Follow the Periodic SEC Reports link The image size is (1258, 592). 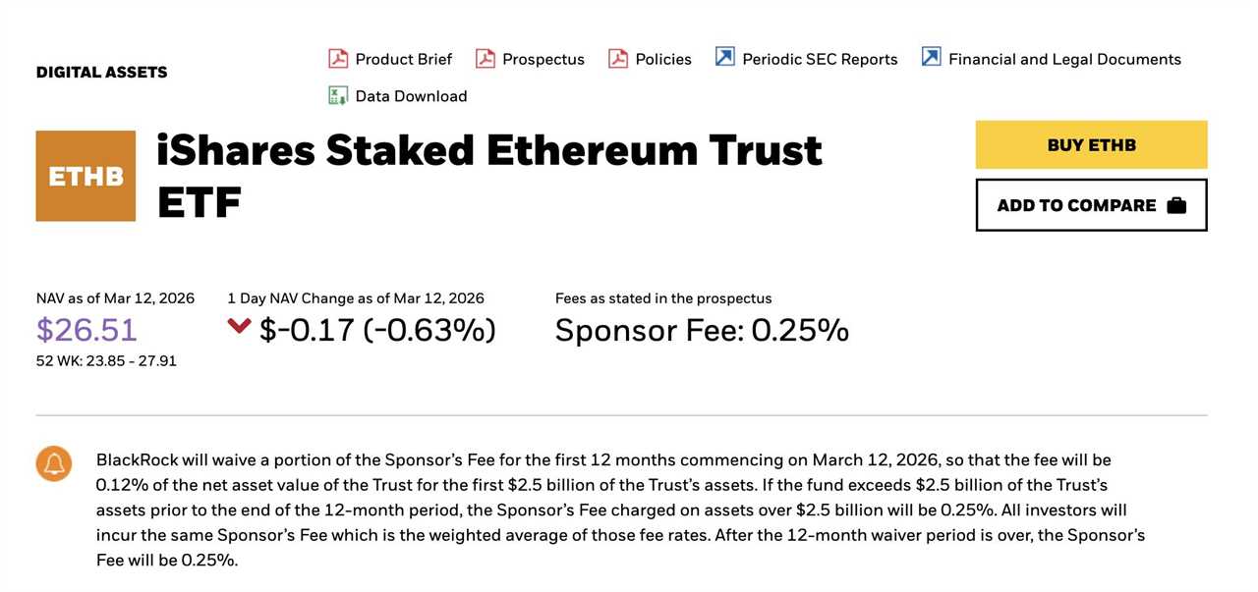pyautogui.click(x=821, y=59)
